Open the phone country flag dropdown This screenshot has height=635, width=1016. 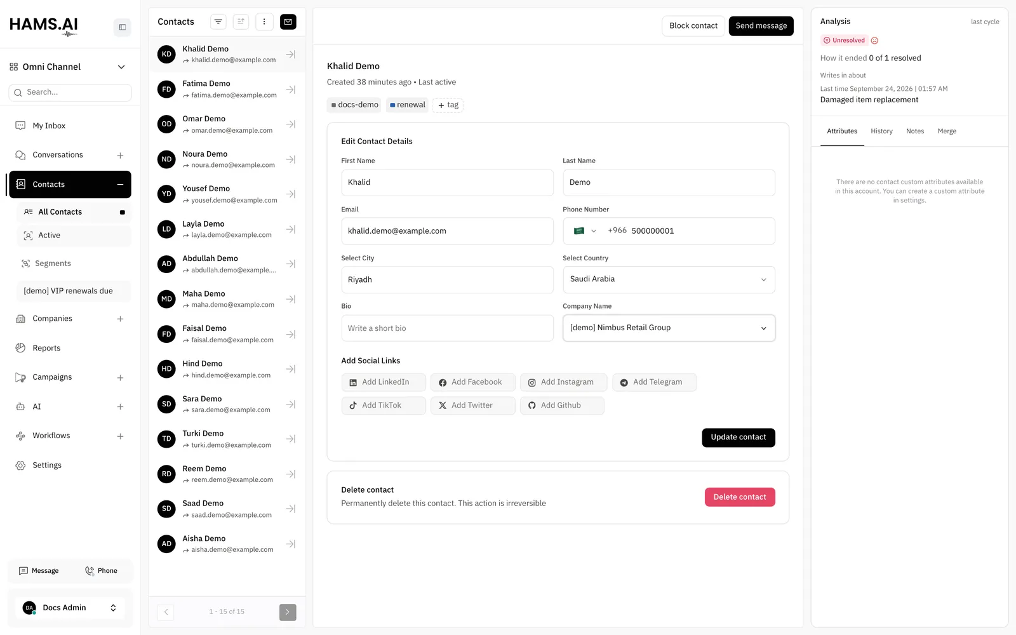pos(585,231)
